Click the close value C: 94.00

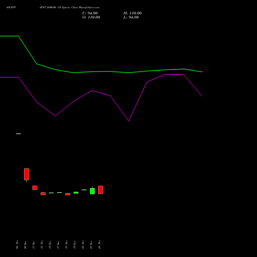90,13
